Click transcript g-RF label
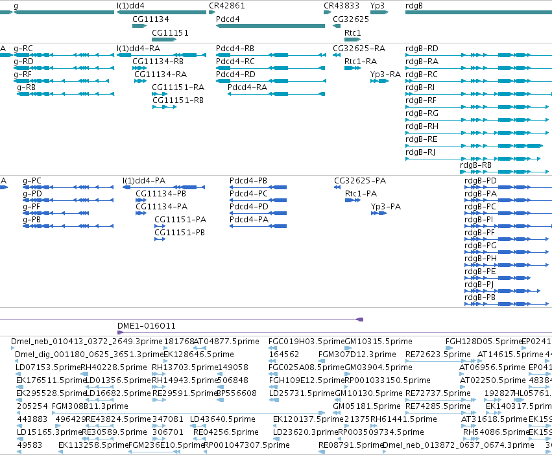Screen dimensions: 552x455 click(x=23, y=75)
